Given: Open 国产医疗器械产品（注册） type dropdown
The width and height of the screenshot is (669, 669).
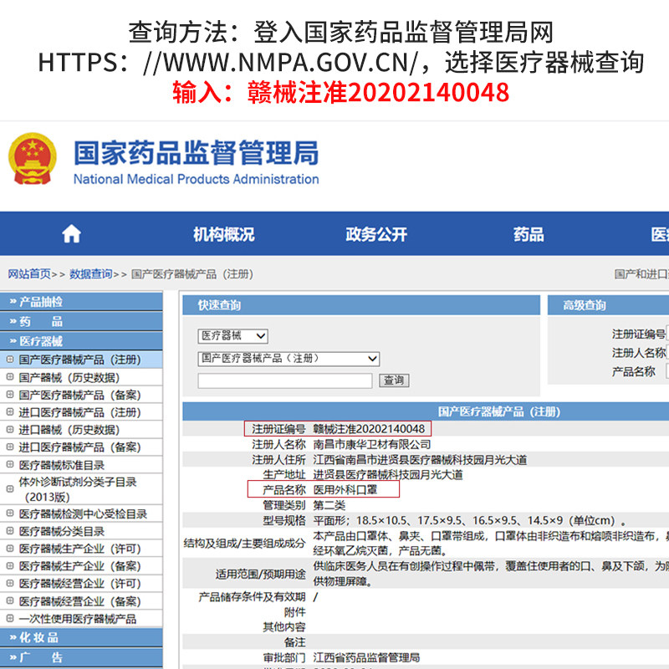Looking at the screenshot, I should (x=289, y=359).
